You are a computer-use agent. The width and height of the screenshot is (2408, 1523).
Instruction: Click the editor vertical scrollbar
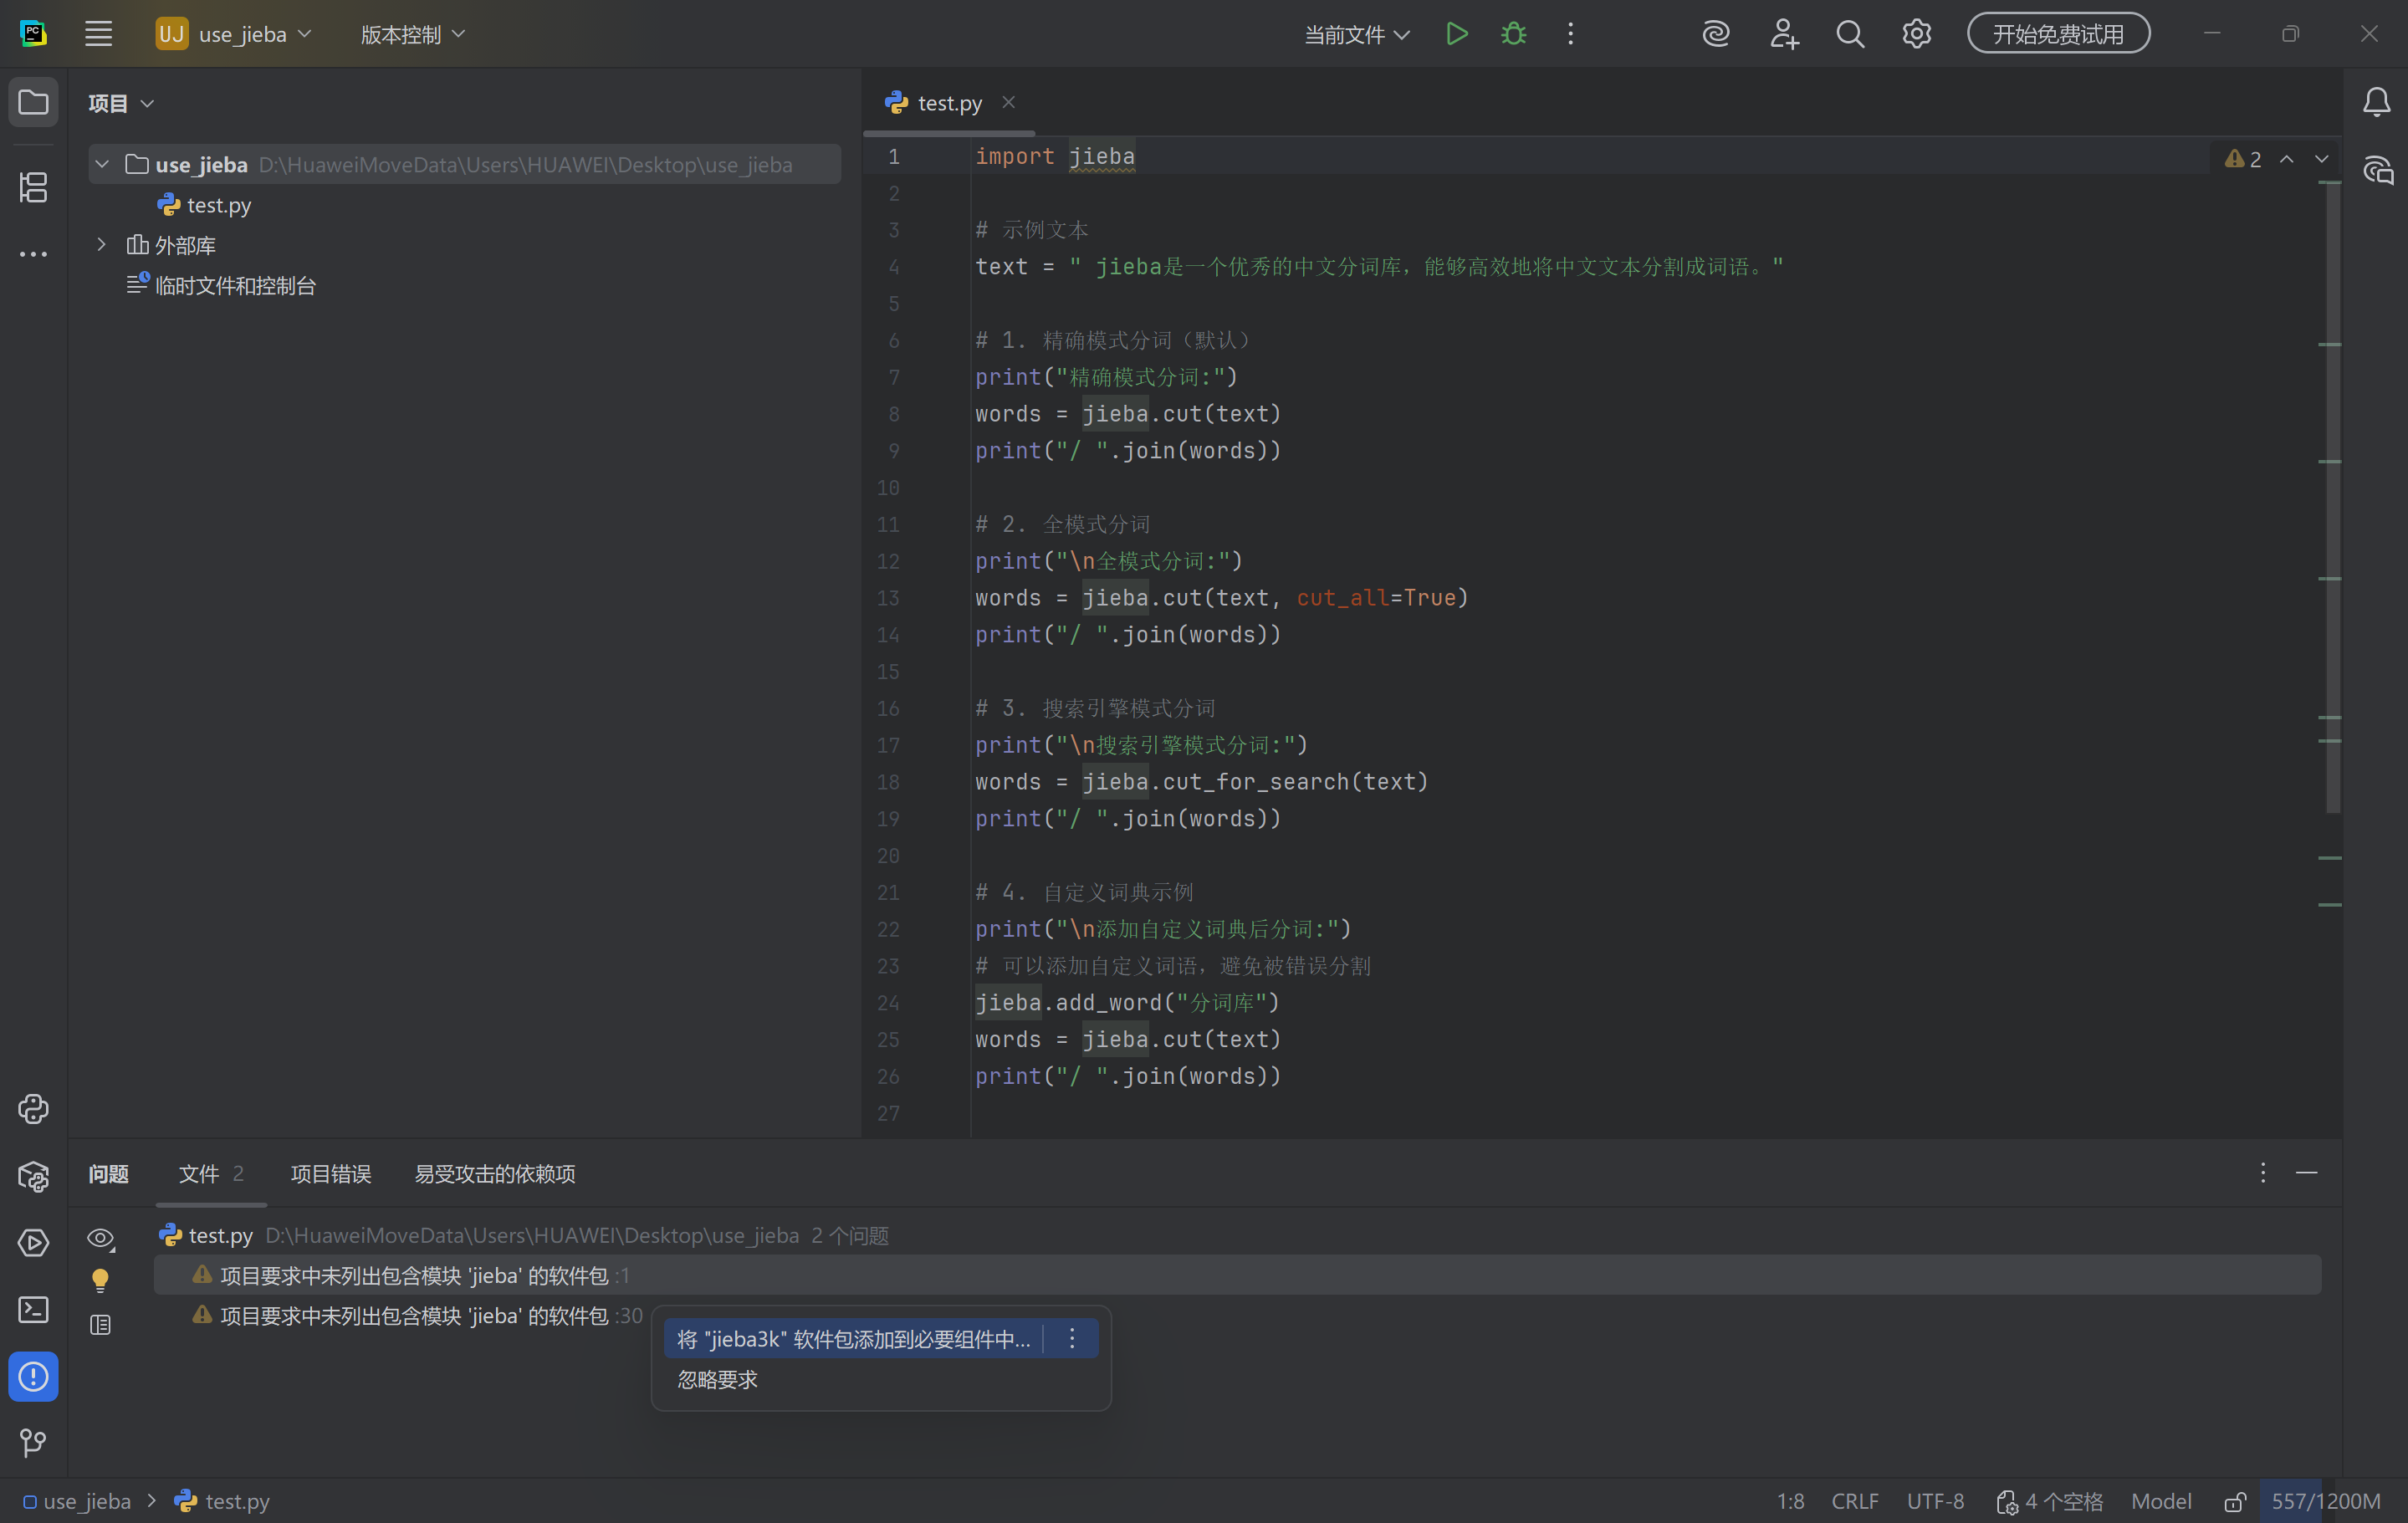(2332, 500)
